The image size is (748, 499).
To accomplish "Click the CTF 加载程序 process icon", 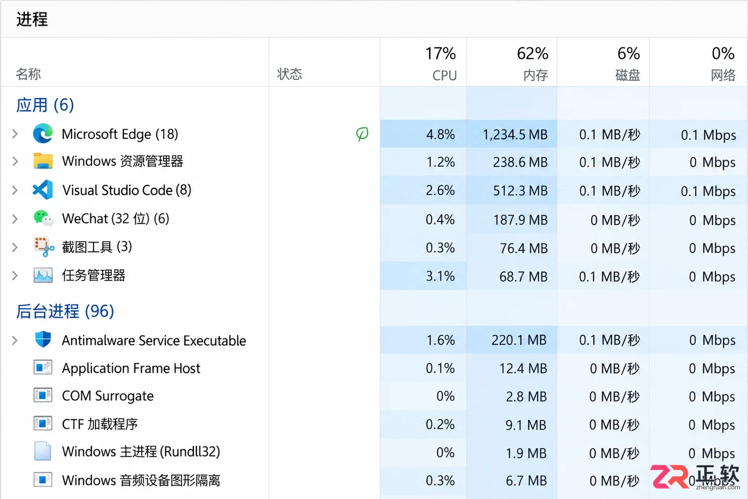I will [x=43, y=424].
